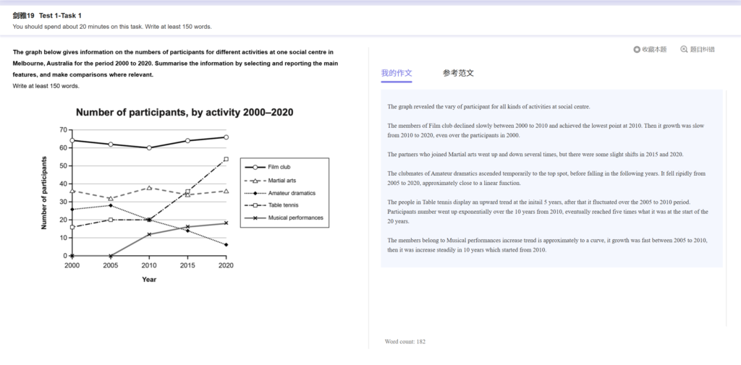Image resolution: width=741 pixels, height=365 pixels.
Task: Click the star icon beside 收藏本题
Action: (637, 49)
